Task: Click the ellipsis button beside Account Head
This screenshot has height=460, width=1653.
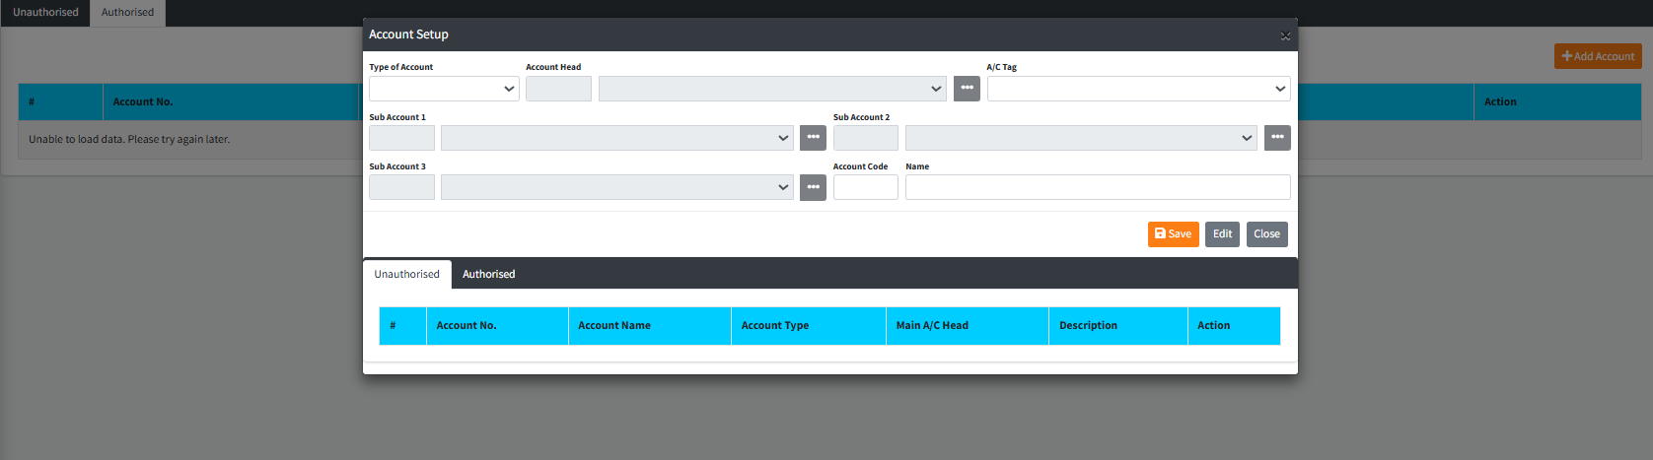Action: (x=967, y=89)
